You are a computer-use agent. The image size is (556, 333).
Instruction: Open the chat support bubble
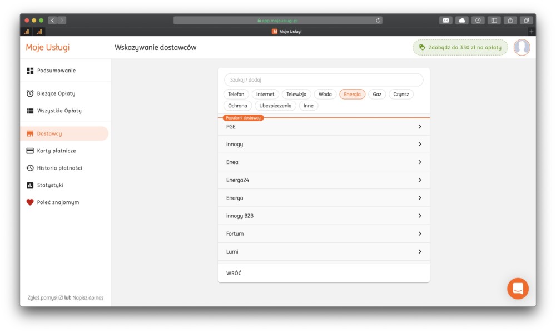pyautogui.click(x=518, y=289)
